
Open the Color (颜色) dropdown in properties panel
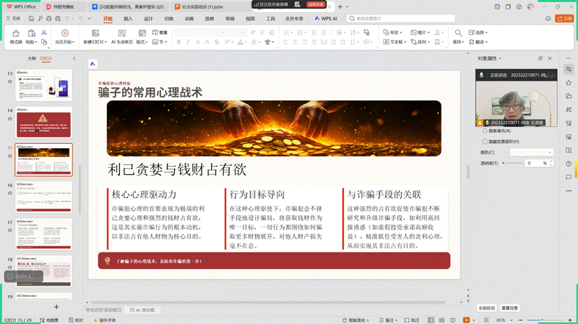point(531,152)
